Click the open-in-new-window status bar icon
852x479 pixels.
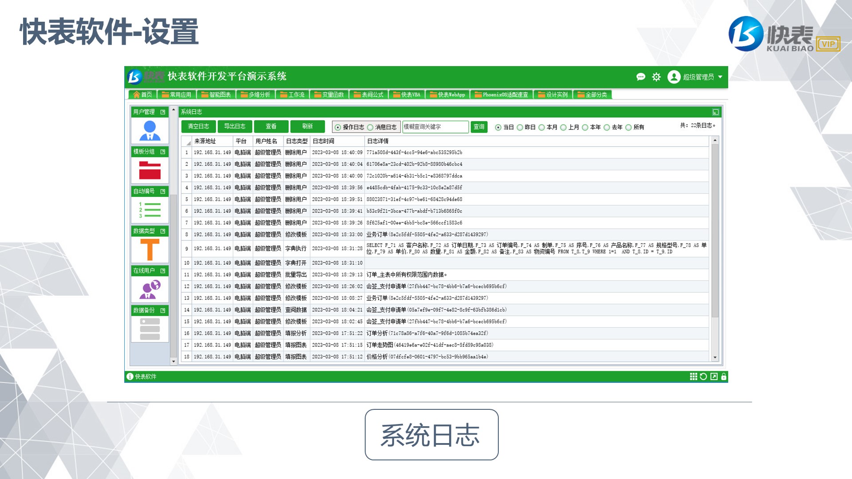pos(714,377)
